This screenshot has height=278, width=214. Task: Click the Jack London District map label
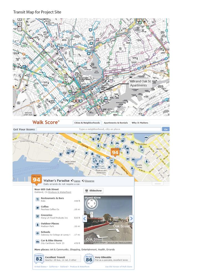pyautogui.click(x=70, y=163)
